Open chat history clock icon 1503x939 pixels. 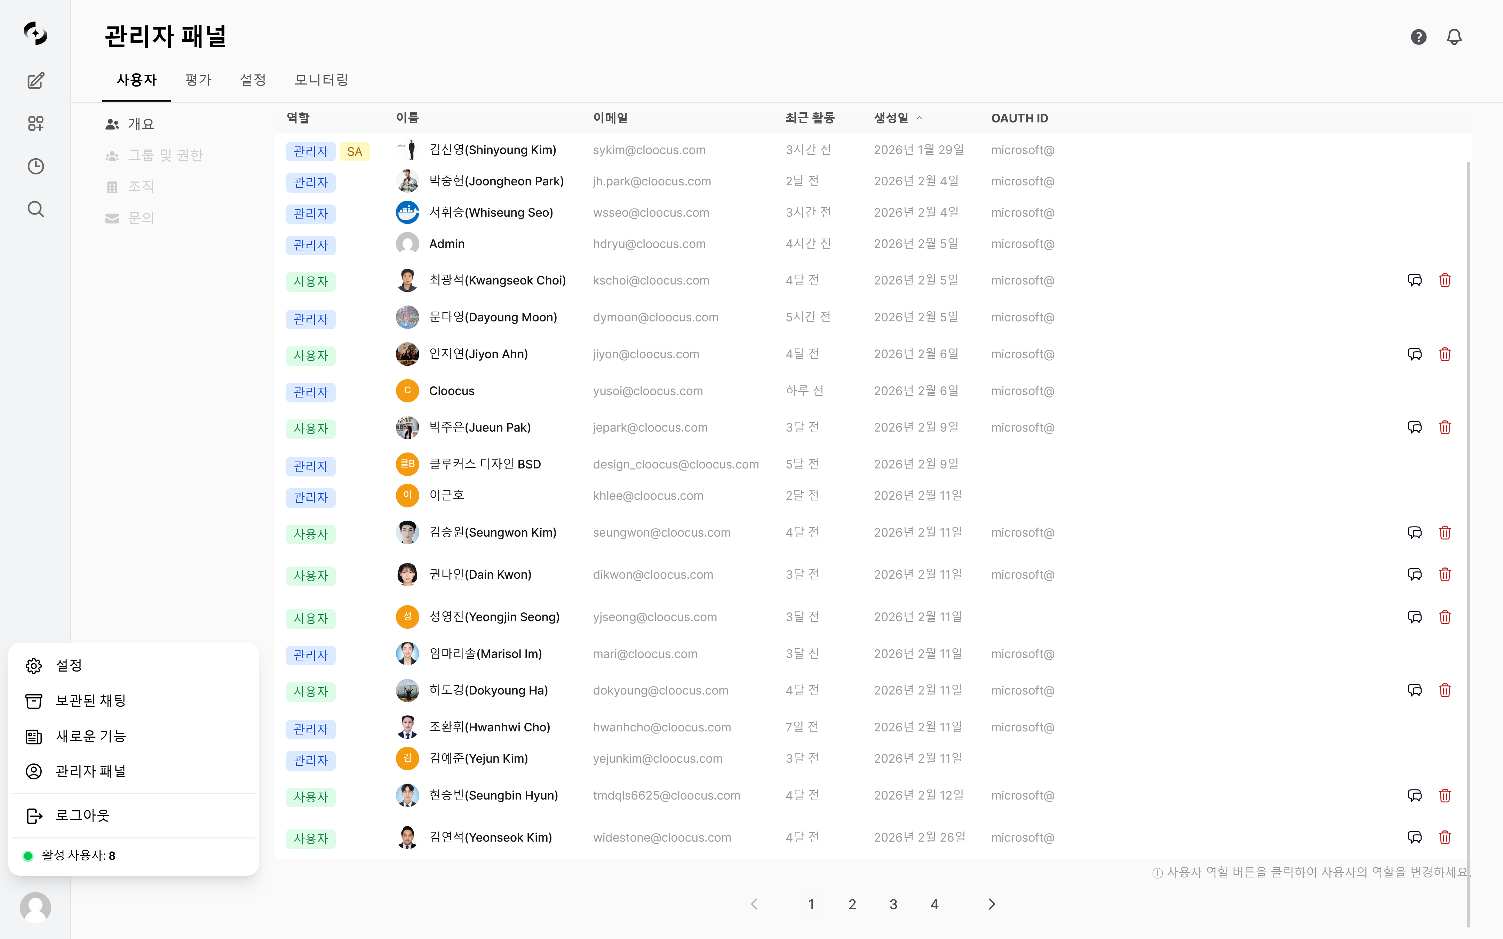pyautogui.click(x=35, y=167)
